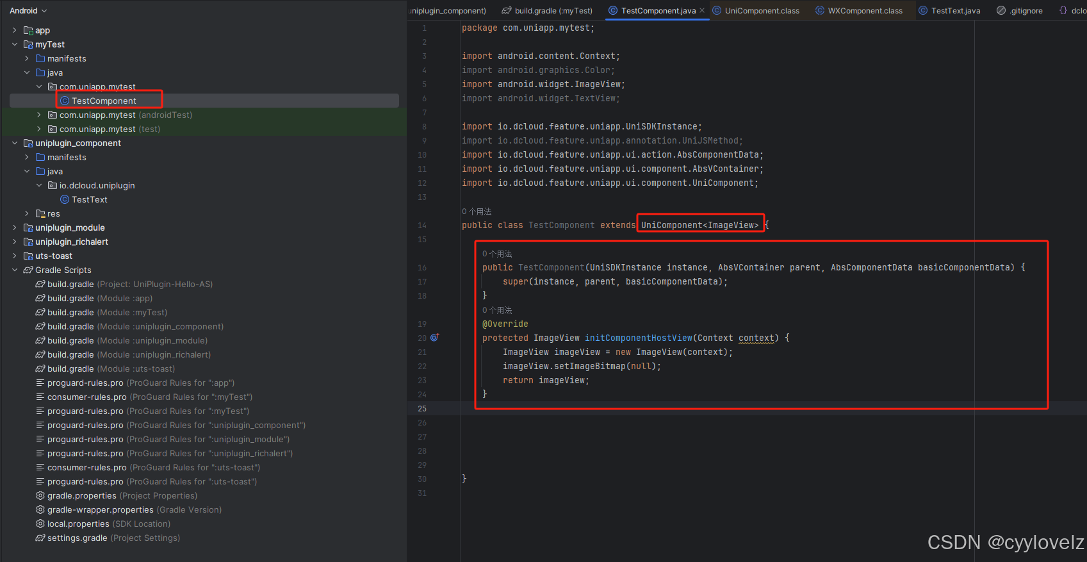Click gradle.properties settings gear icon
The width and height of the screenshot is (1087, 562).
click(x=40, y=495)
